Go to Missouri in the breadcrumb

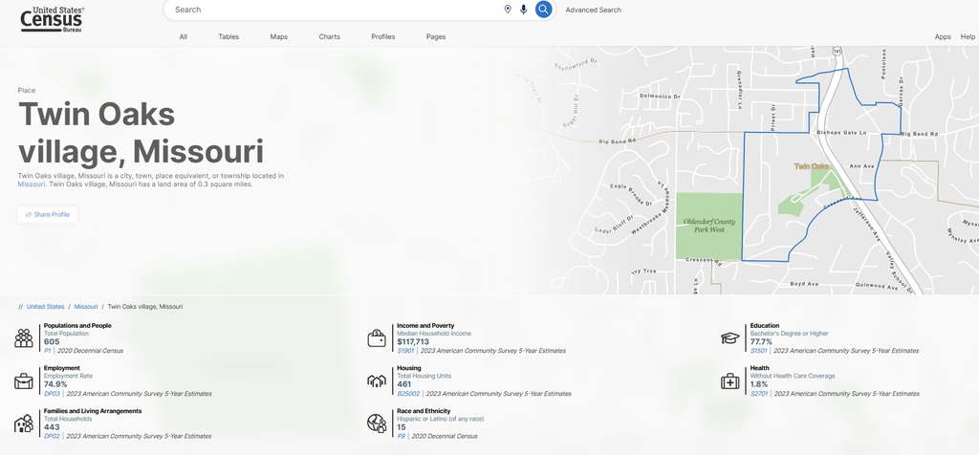pyautogui.click(x=86, y=307)
